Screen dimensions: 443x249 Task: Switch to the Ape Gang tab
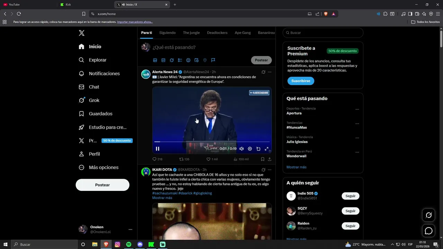[243, 33]
